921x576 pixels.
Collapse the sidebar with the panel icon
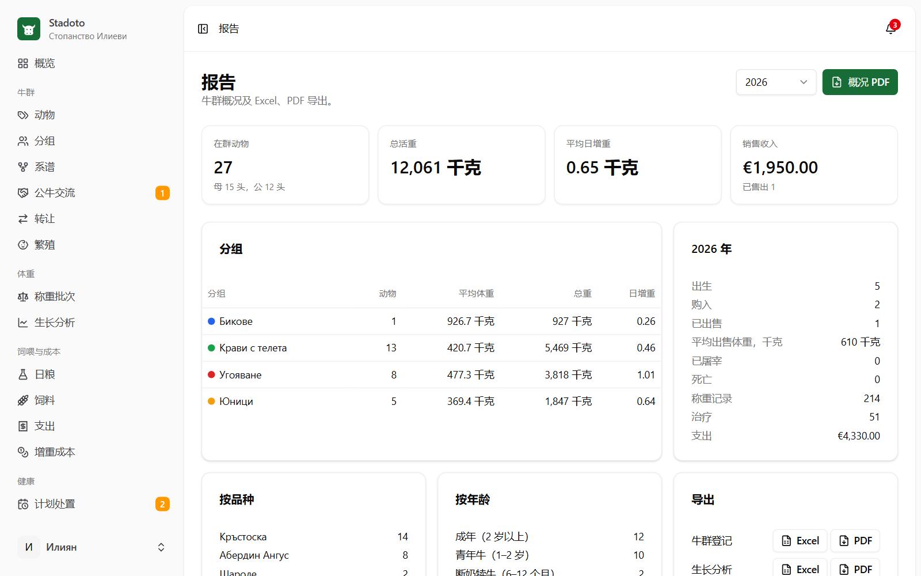203,29
